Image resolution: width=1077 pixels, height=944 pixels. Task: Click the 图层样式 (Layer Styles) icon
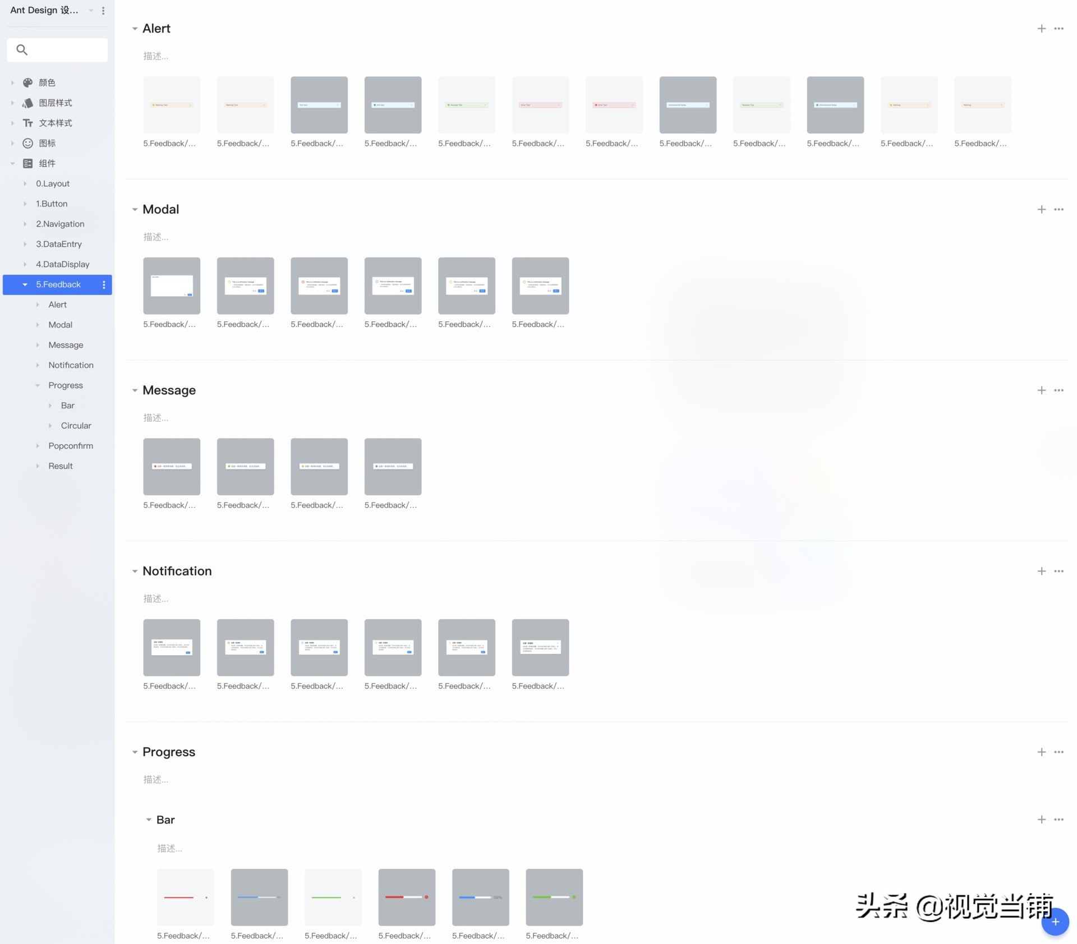(26, 103)
